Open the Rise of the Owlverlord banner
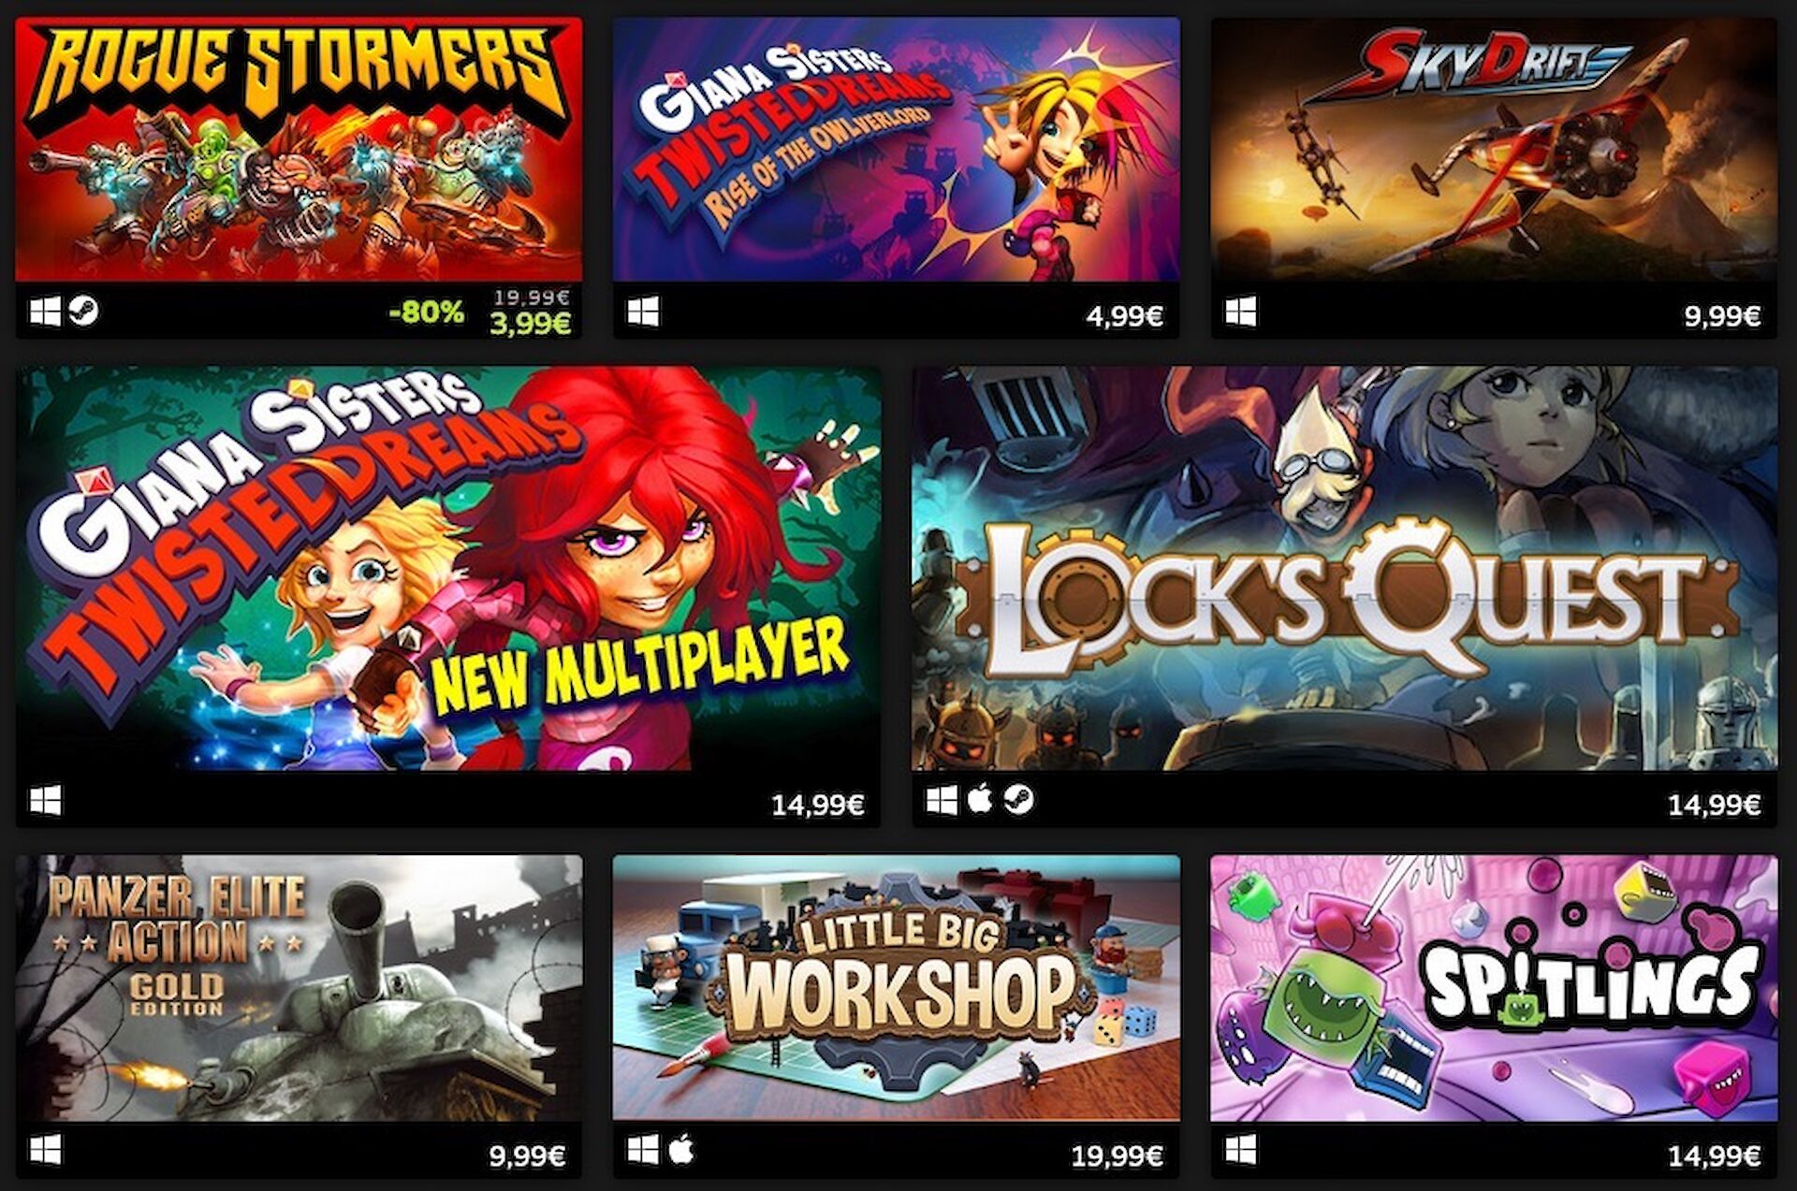The width and height of the screenshot is (1797, 1191). pos(896,149)
